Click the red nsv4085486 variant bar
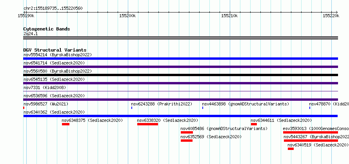Viewport: 349px width, 164px height. coord(187,132)
